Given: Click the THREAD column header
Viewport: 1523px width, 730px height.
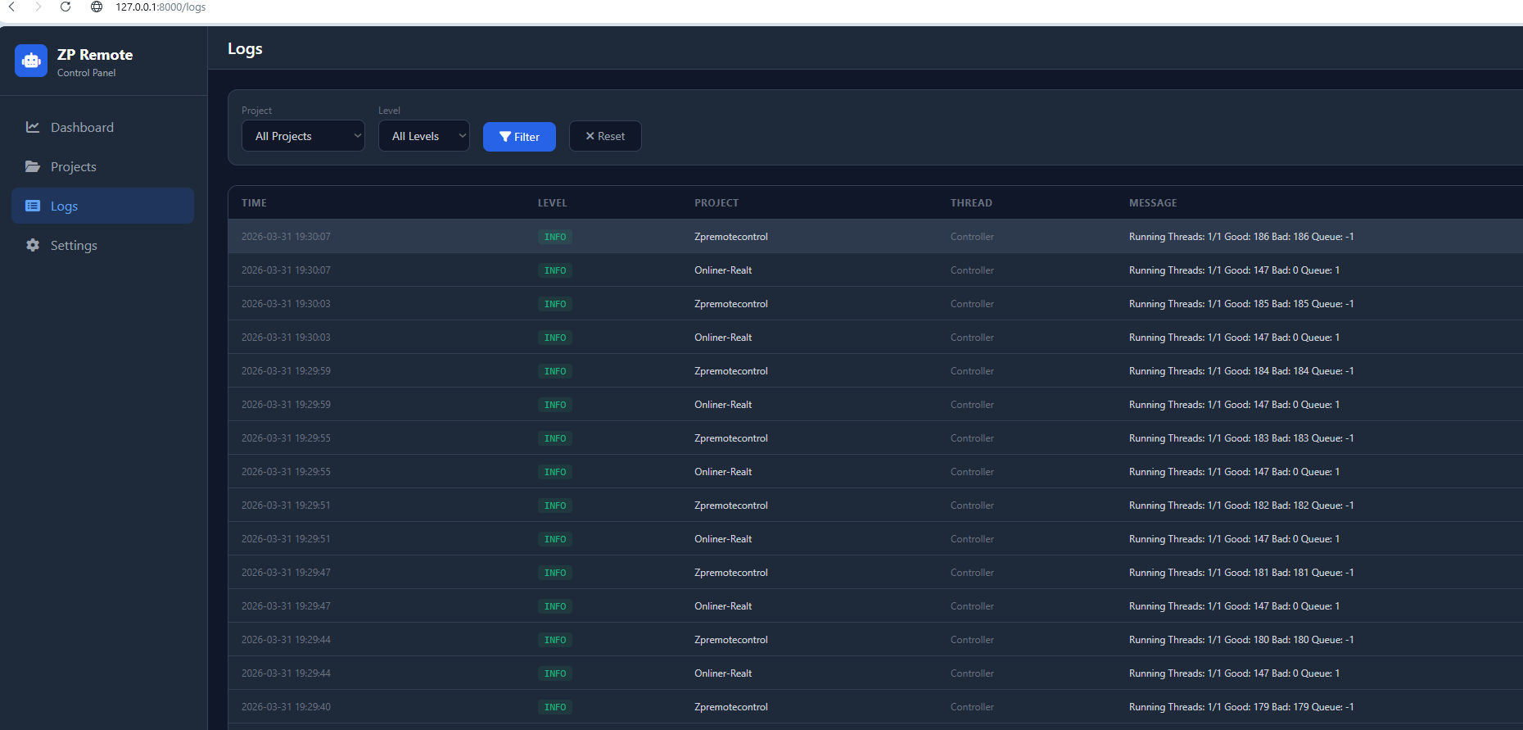Looking at the screenshot, I should (x=971, y=203).
